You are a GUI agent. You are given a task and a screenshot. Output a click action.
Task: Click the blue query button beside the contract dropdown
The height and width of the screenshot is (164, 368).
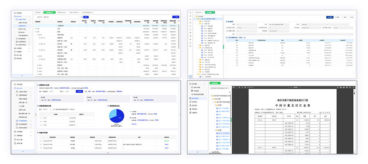coord(86,17)
